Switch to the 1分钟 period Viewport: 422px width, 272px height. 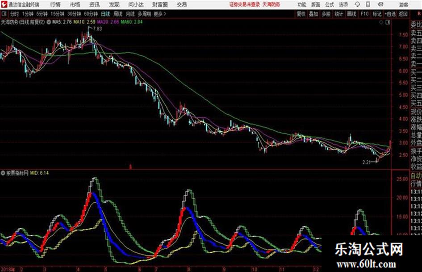tap(27, 14)
